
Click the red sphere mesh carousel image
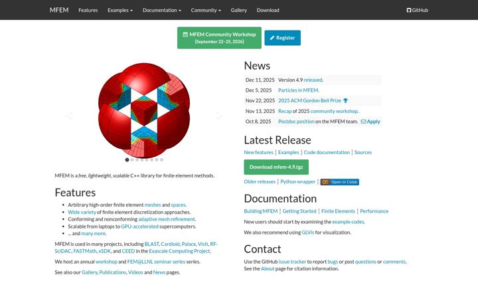144,110
